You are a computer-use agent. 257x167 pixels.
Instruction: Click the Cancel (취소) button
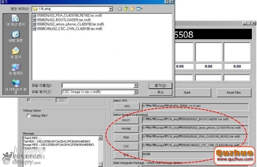click(160, 92)
